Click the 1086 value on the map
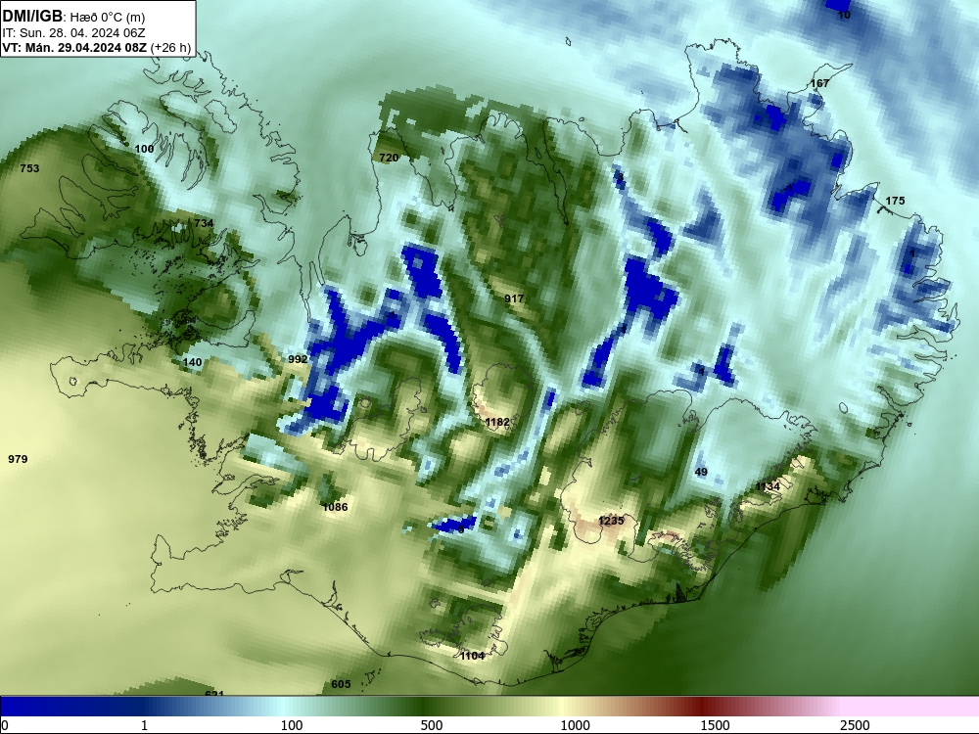The height and width of the screenshot is (734, 979). tap(335, 507)
